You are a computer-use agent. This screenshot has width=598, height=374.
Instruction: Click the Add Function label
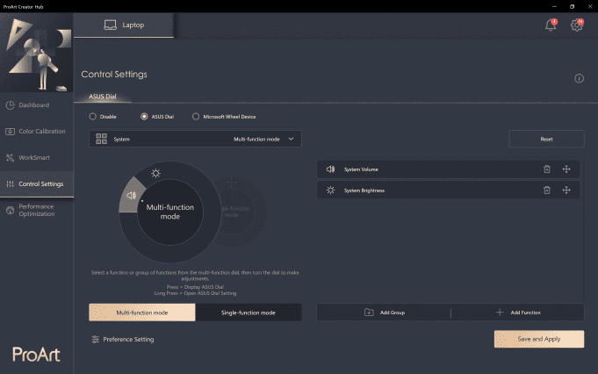coord(525,313)
